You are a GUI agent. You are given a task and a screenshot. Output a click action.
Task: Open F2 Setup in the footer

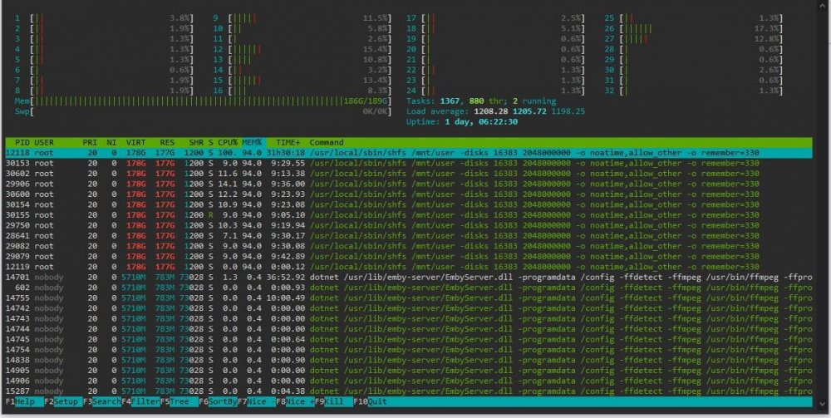click(x=63, y=401)
